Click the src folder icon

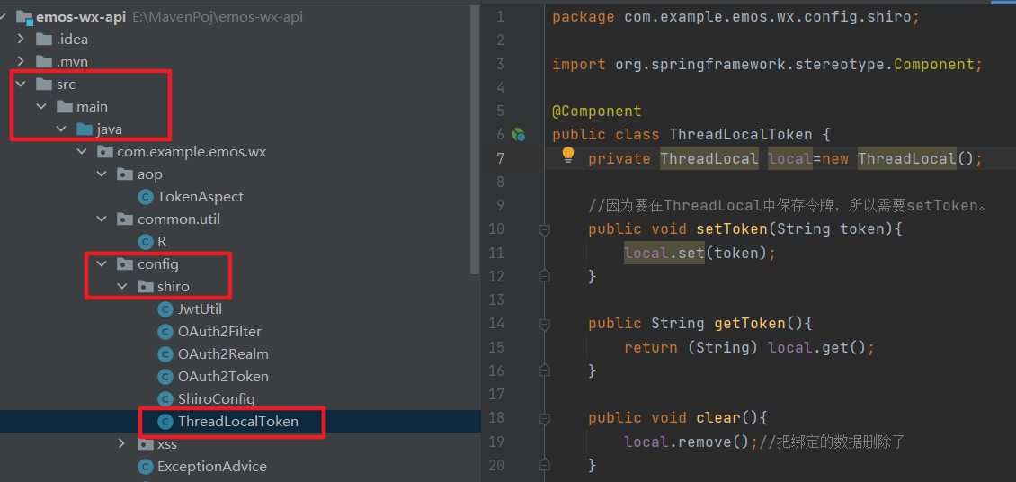43,85
